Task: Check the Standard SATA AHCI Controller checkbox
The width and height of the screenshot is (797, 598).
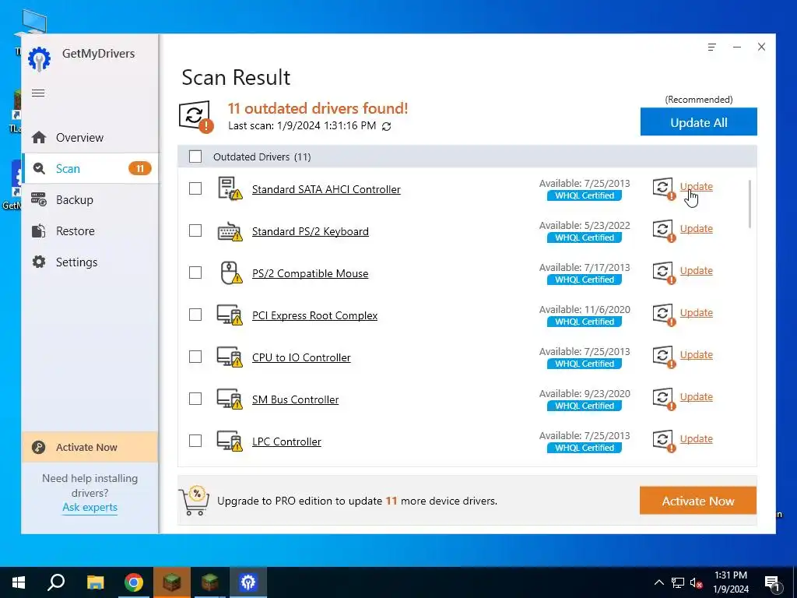Action: 195,188
